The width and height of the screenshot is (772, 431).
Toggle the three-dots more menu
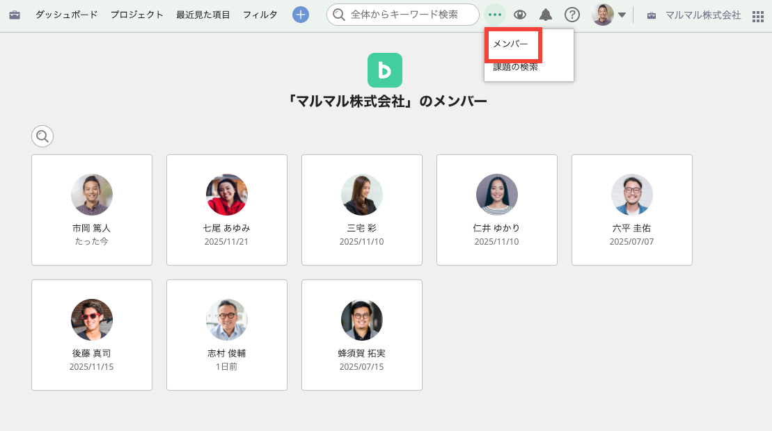[495, 15]
